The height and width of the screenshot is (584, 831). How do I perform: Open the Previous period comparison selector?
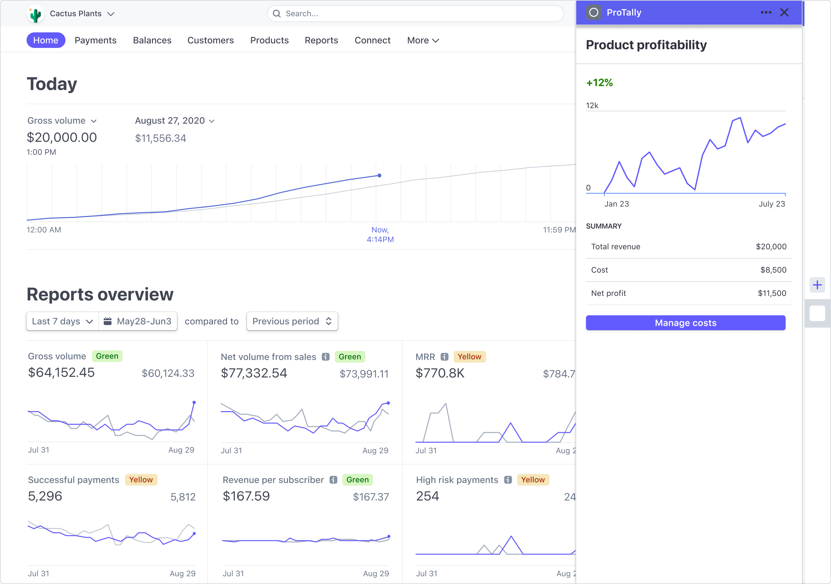[x=292, y=321]
